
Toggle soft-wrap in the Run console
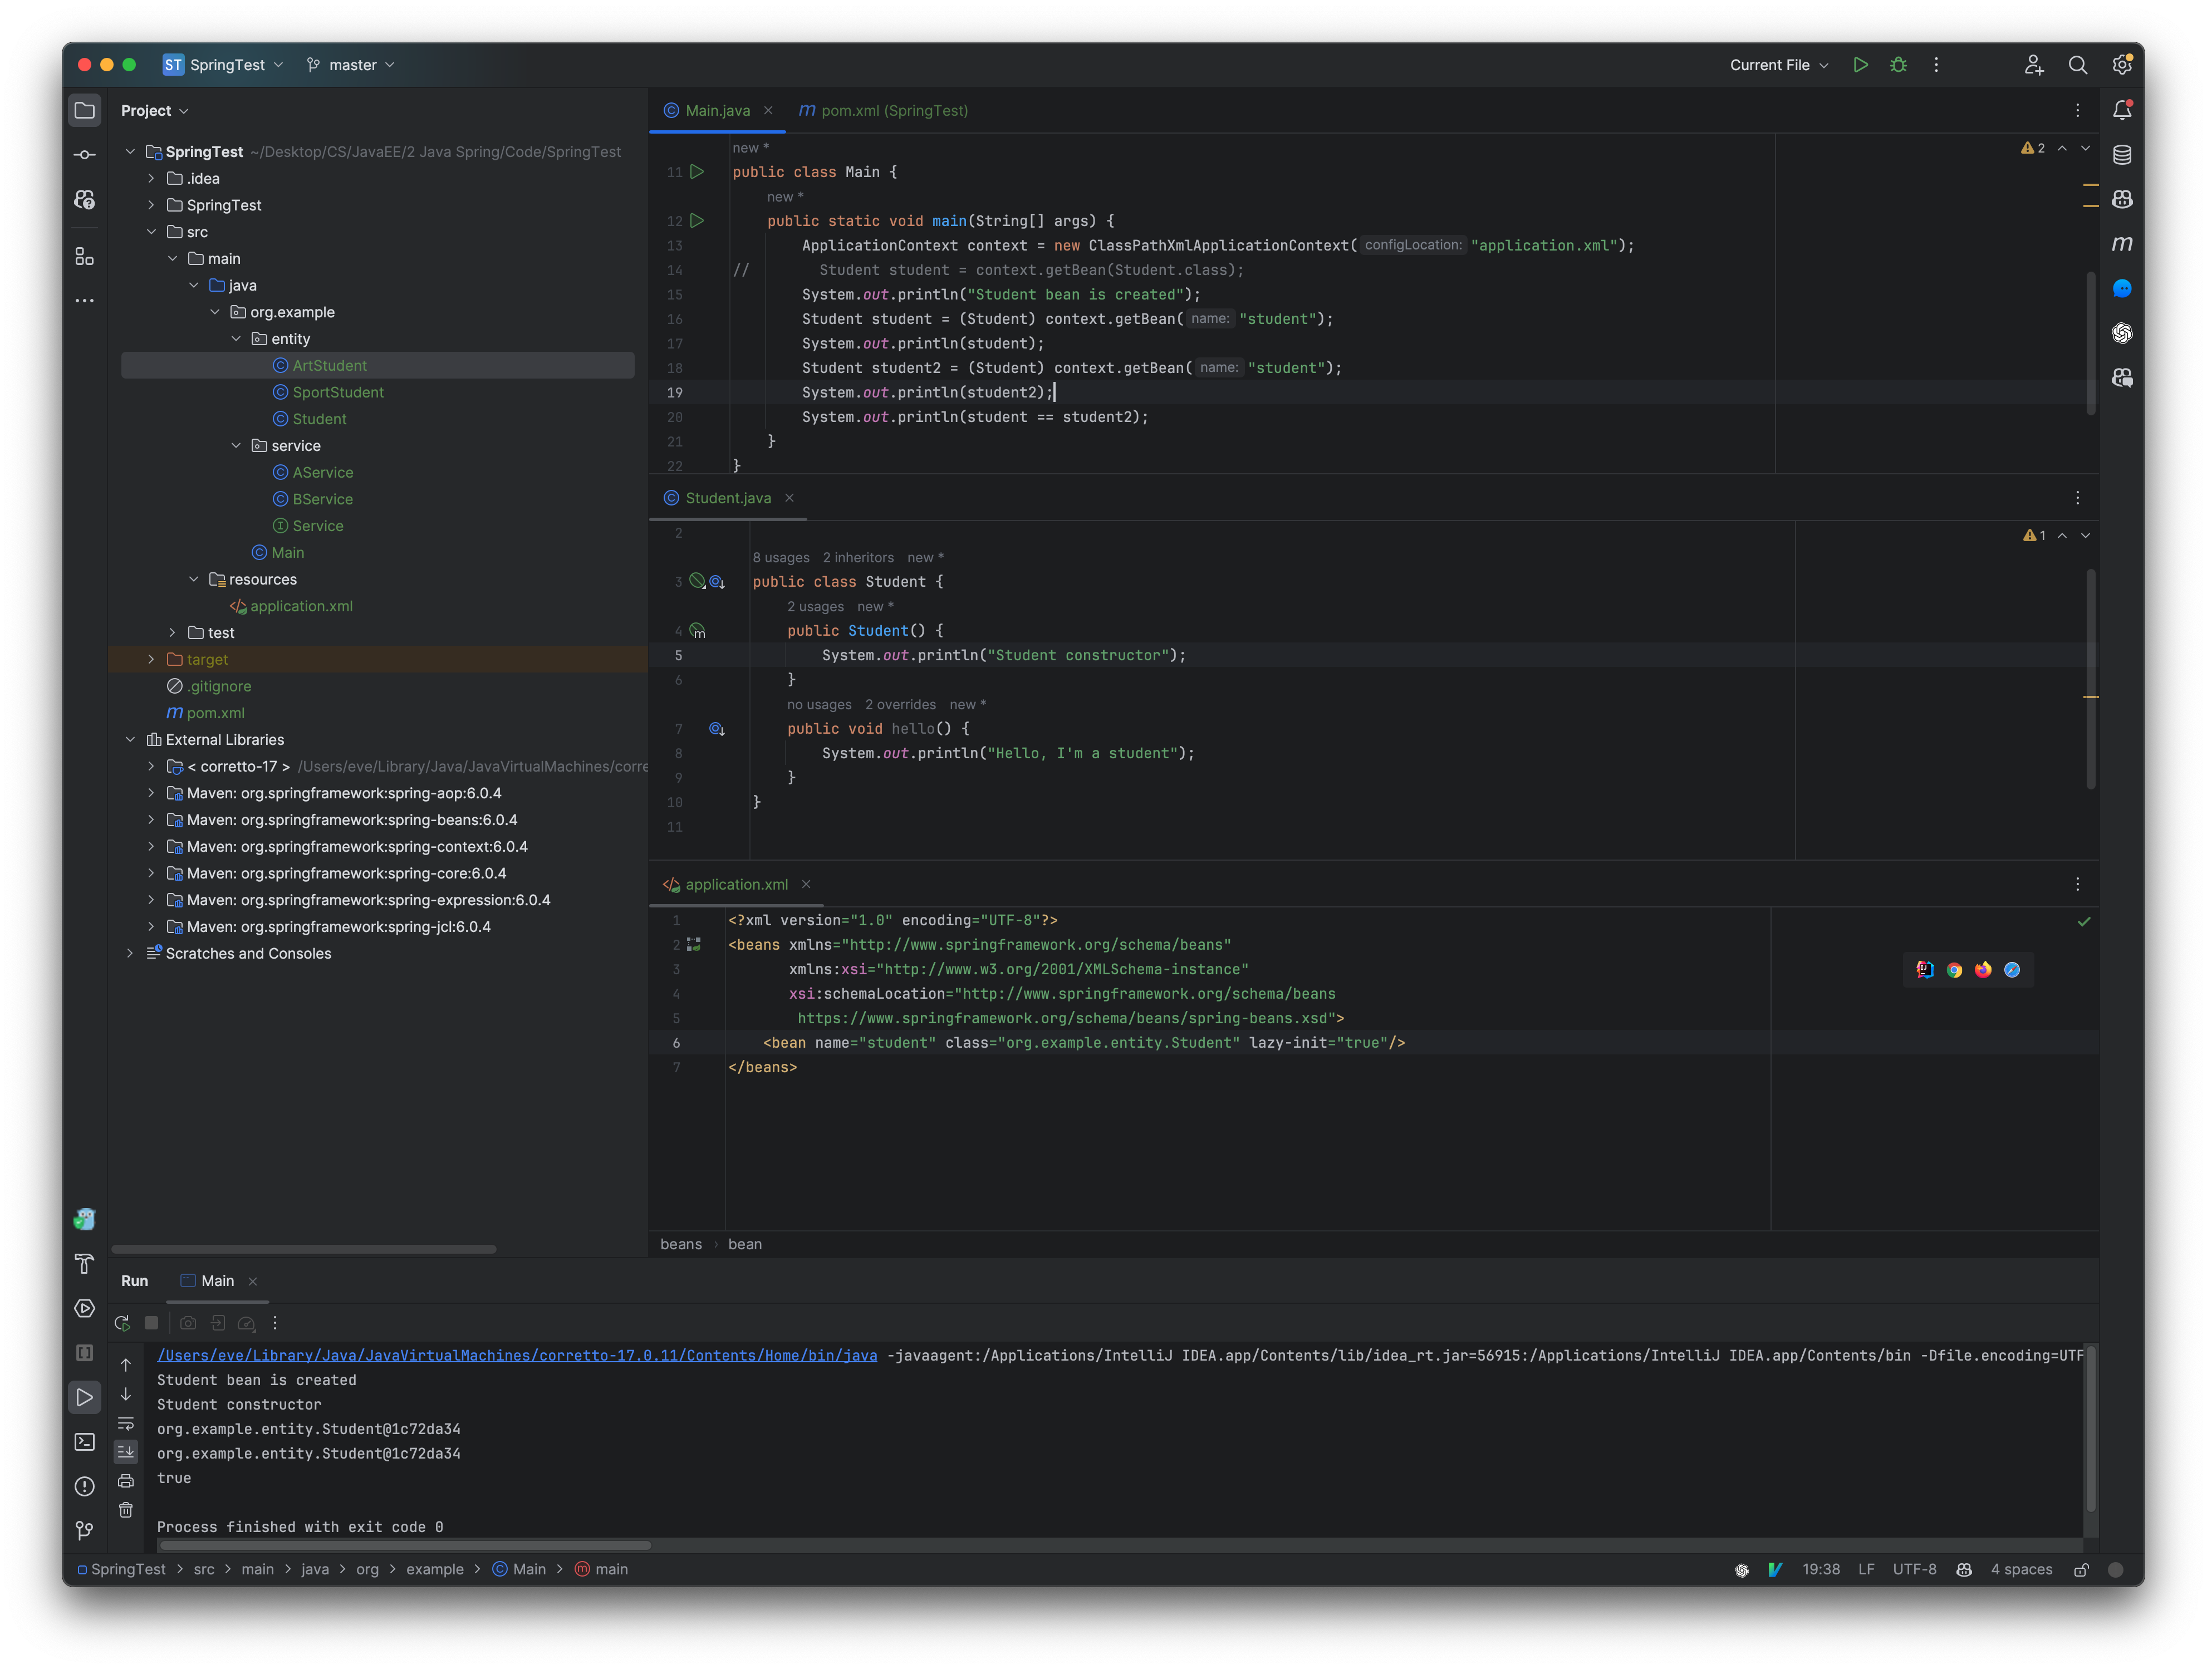(126, 1423)
